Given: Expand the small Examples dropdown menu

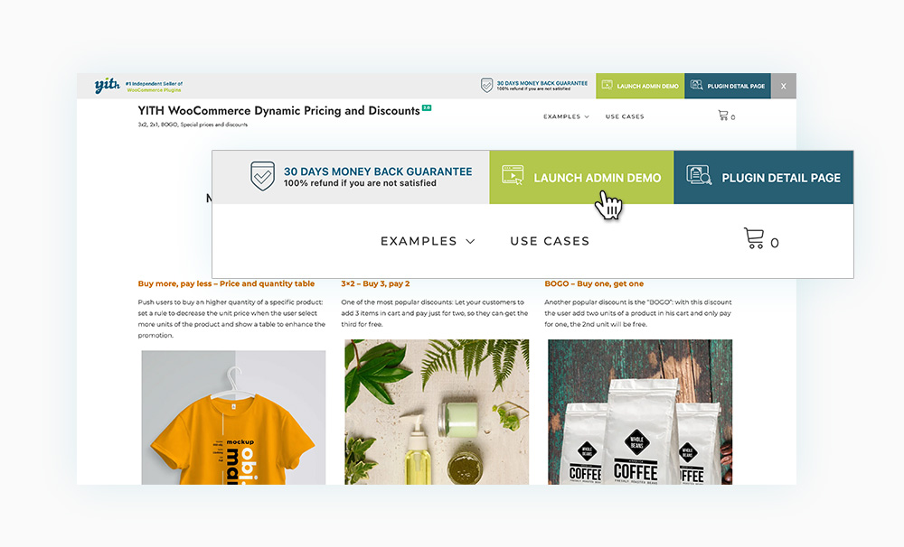Looking at the screenshot, I should [566, 116].
